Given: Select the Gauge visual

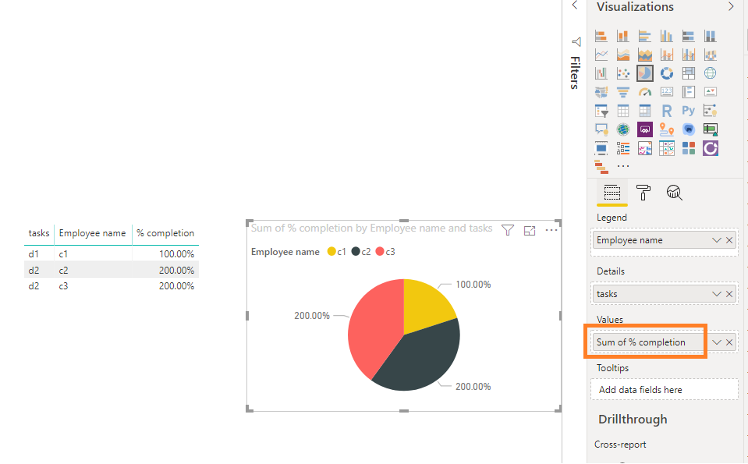Looking at the screenshot, I should coord(644,92).
